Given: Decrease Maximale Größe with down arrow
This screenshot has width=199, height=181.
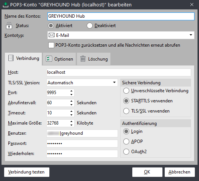Looking at the screenshot, I should click(72, 125).
